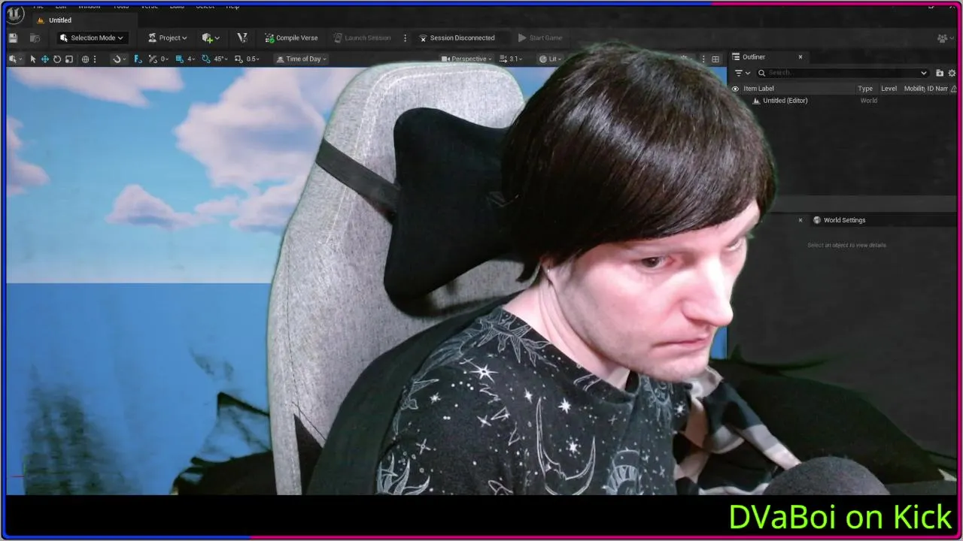Click the Compile Verse icon
Image resolution: width=963 pixels, height=541 pixels.
pos(269,38)
